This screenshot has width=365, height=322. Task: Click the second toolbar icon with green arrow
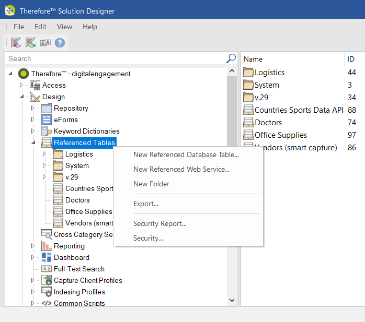pos(30,43)
